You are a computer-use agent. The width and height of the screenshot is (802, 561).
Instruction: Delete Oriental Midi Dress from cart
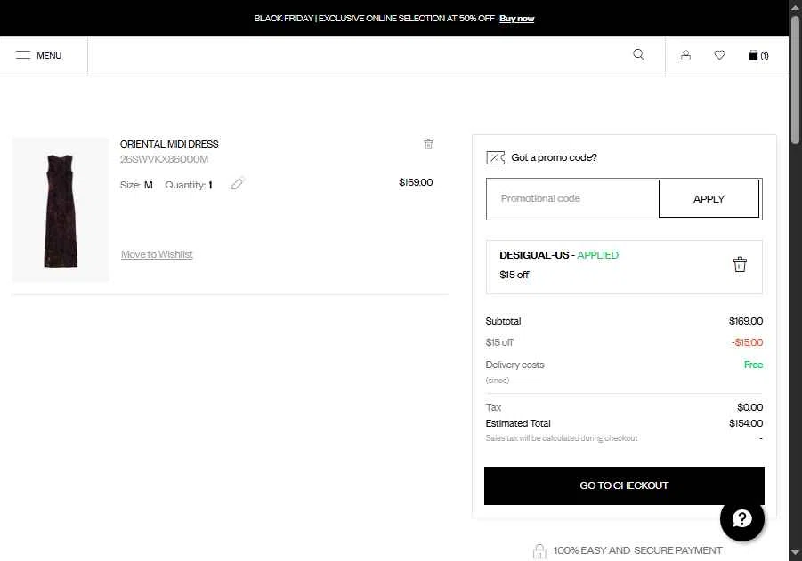tap(428, 144)
